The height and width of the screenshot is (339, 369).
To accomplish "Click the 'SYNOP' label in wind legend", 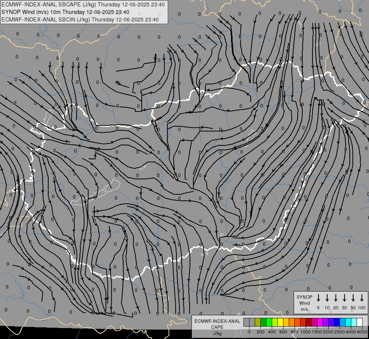I will pyautogui.click(x=304, y=297).
